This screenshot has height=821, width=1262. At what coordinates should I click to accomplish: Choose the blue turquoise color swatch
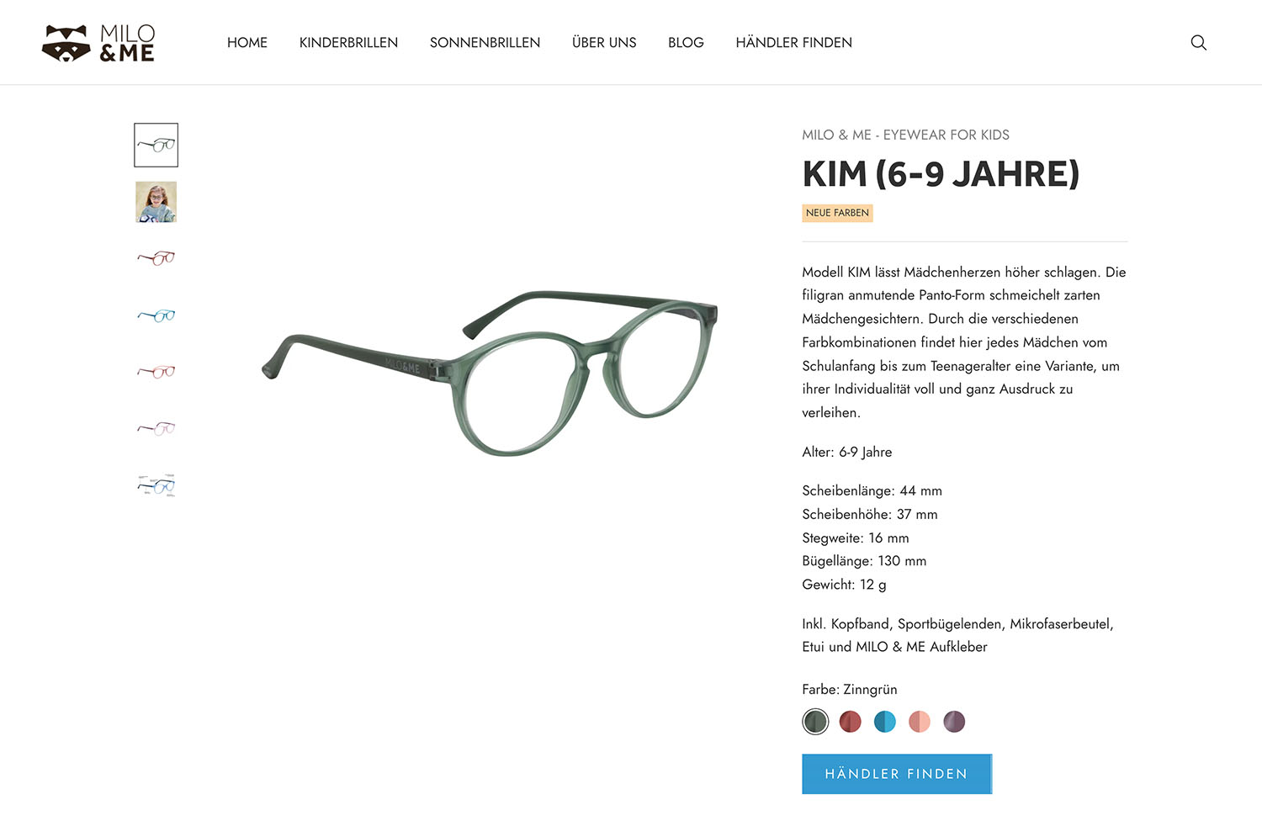pyautogui.click(x=885, y=722)
